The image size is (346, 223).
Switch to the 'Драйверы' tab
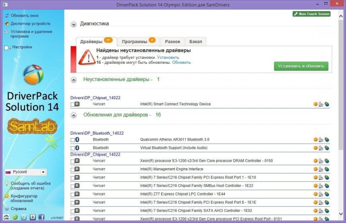(x=96, y=41)
